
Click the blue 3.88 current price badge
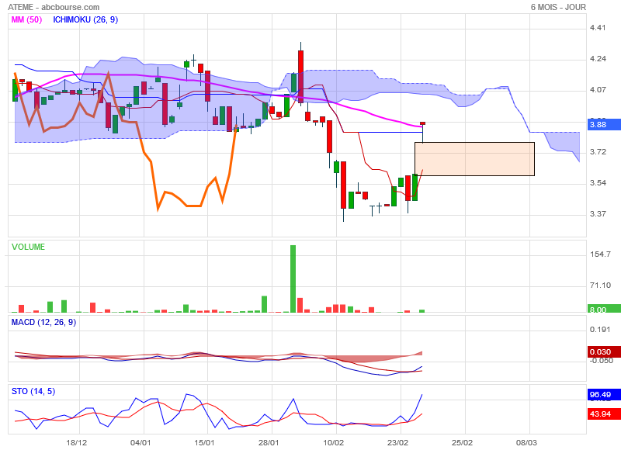[604, 125]
